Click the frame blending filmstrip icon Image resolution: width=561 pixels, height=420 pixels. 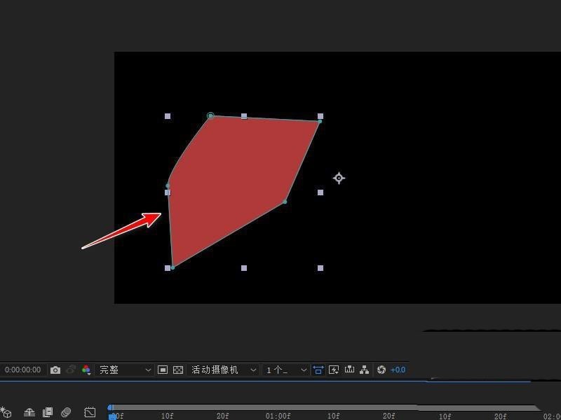click(48, 412)
